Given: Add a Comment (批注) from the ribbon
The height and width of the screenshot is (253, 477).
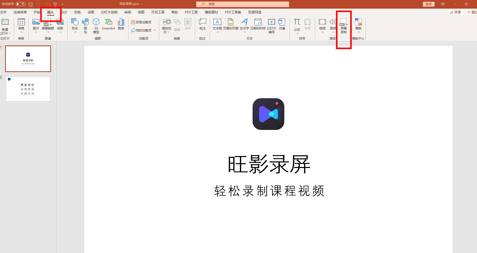Looking at the screenshot, I should tap(203, 24).
